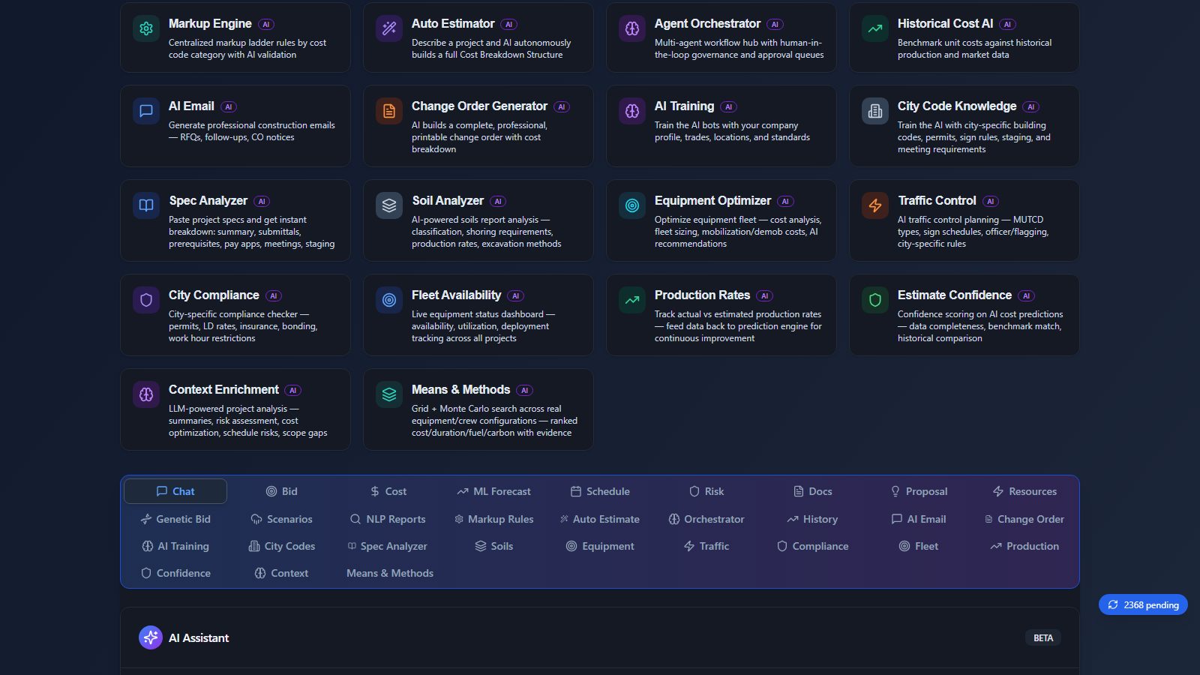Image resolution: width=1200 pixels, height=675 pixels.
Task: Click the Auto Estimator magic wand icon
Action: 389,28
